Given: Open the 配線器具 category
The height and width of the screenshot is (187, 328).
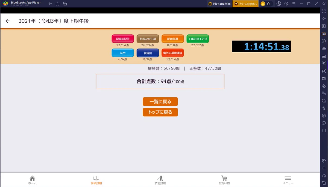Looking at the screenshot, I should pyautogui.click(x=173, y=39).
